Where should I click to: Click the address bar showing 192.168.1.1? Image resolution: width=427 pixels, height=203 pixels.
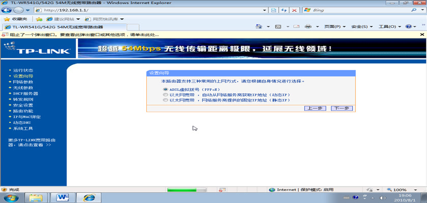[x=152, y=10]
